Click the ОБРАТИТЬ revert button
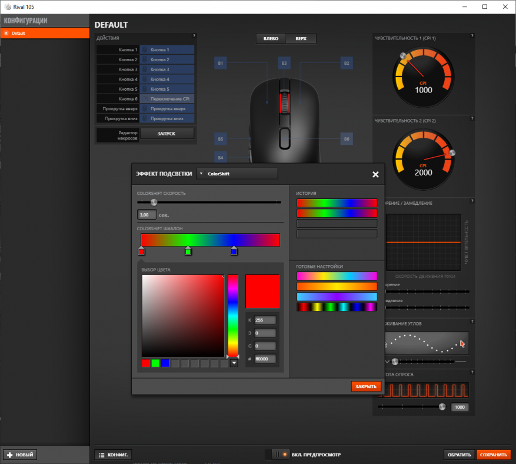The width and height of the screenshot is (516, 464). [459, 455]
